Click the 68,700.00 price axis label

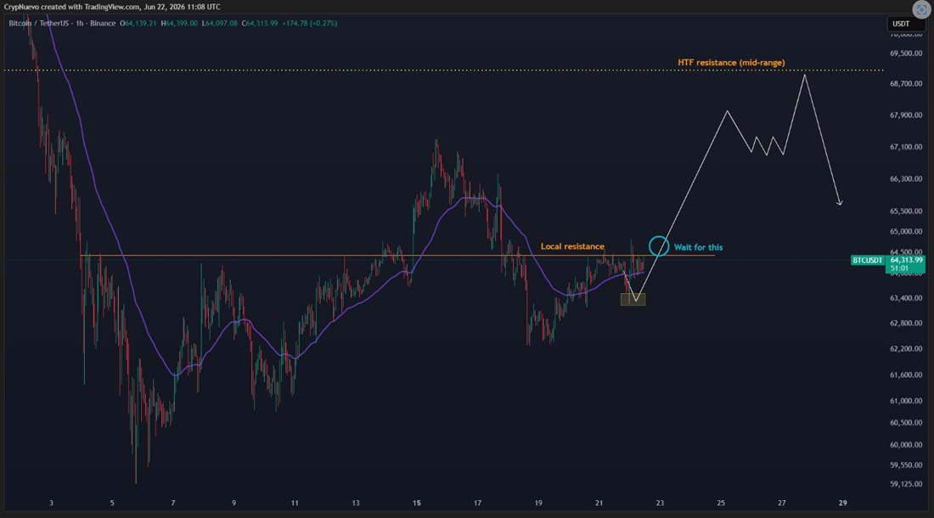pos(906,84)
